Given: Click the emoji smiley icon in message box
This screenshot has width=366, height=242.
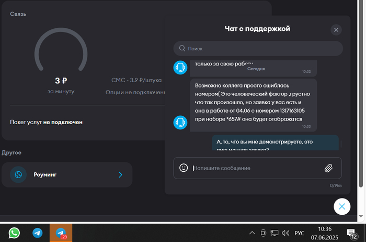Looking at the screenshot, I should (184, 168).
